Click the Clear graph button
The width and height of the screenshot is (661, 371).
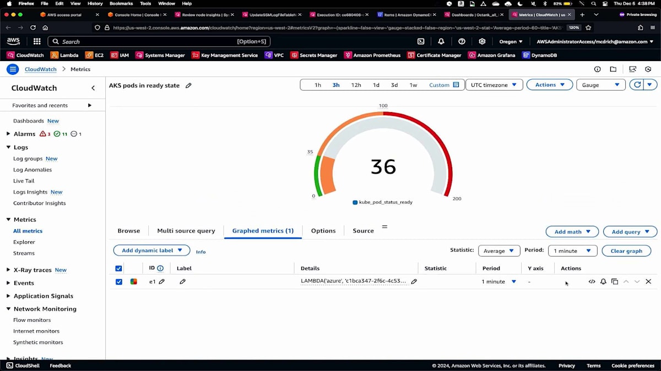pyautogui.click(x=626, y=251)
